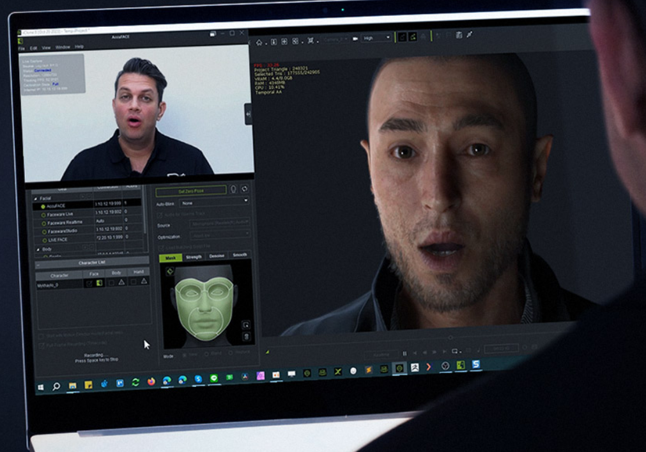The image size is (646, 452).
Task: Click the diamond icon on the face mask preview
Action: (169, 271)
